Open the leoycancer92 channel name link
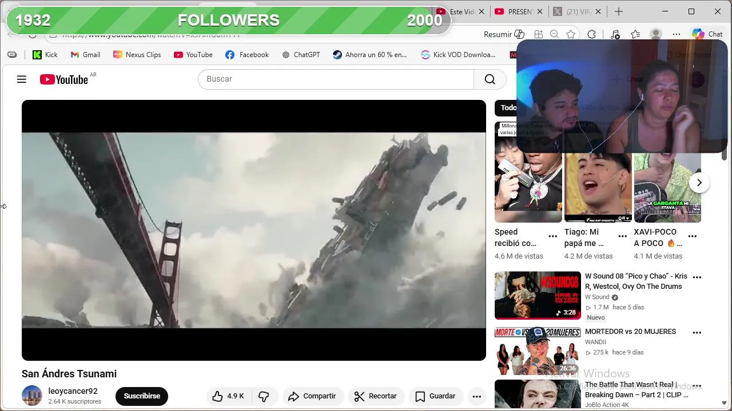 pos(73,391)
